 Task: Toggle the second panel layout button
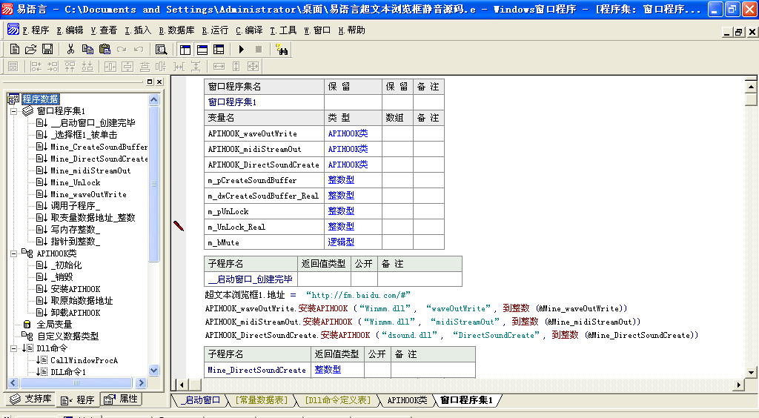[202, 50]
